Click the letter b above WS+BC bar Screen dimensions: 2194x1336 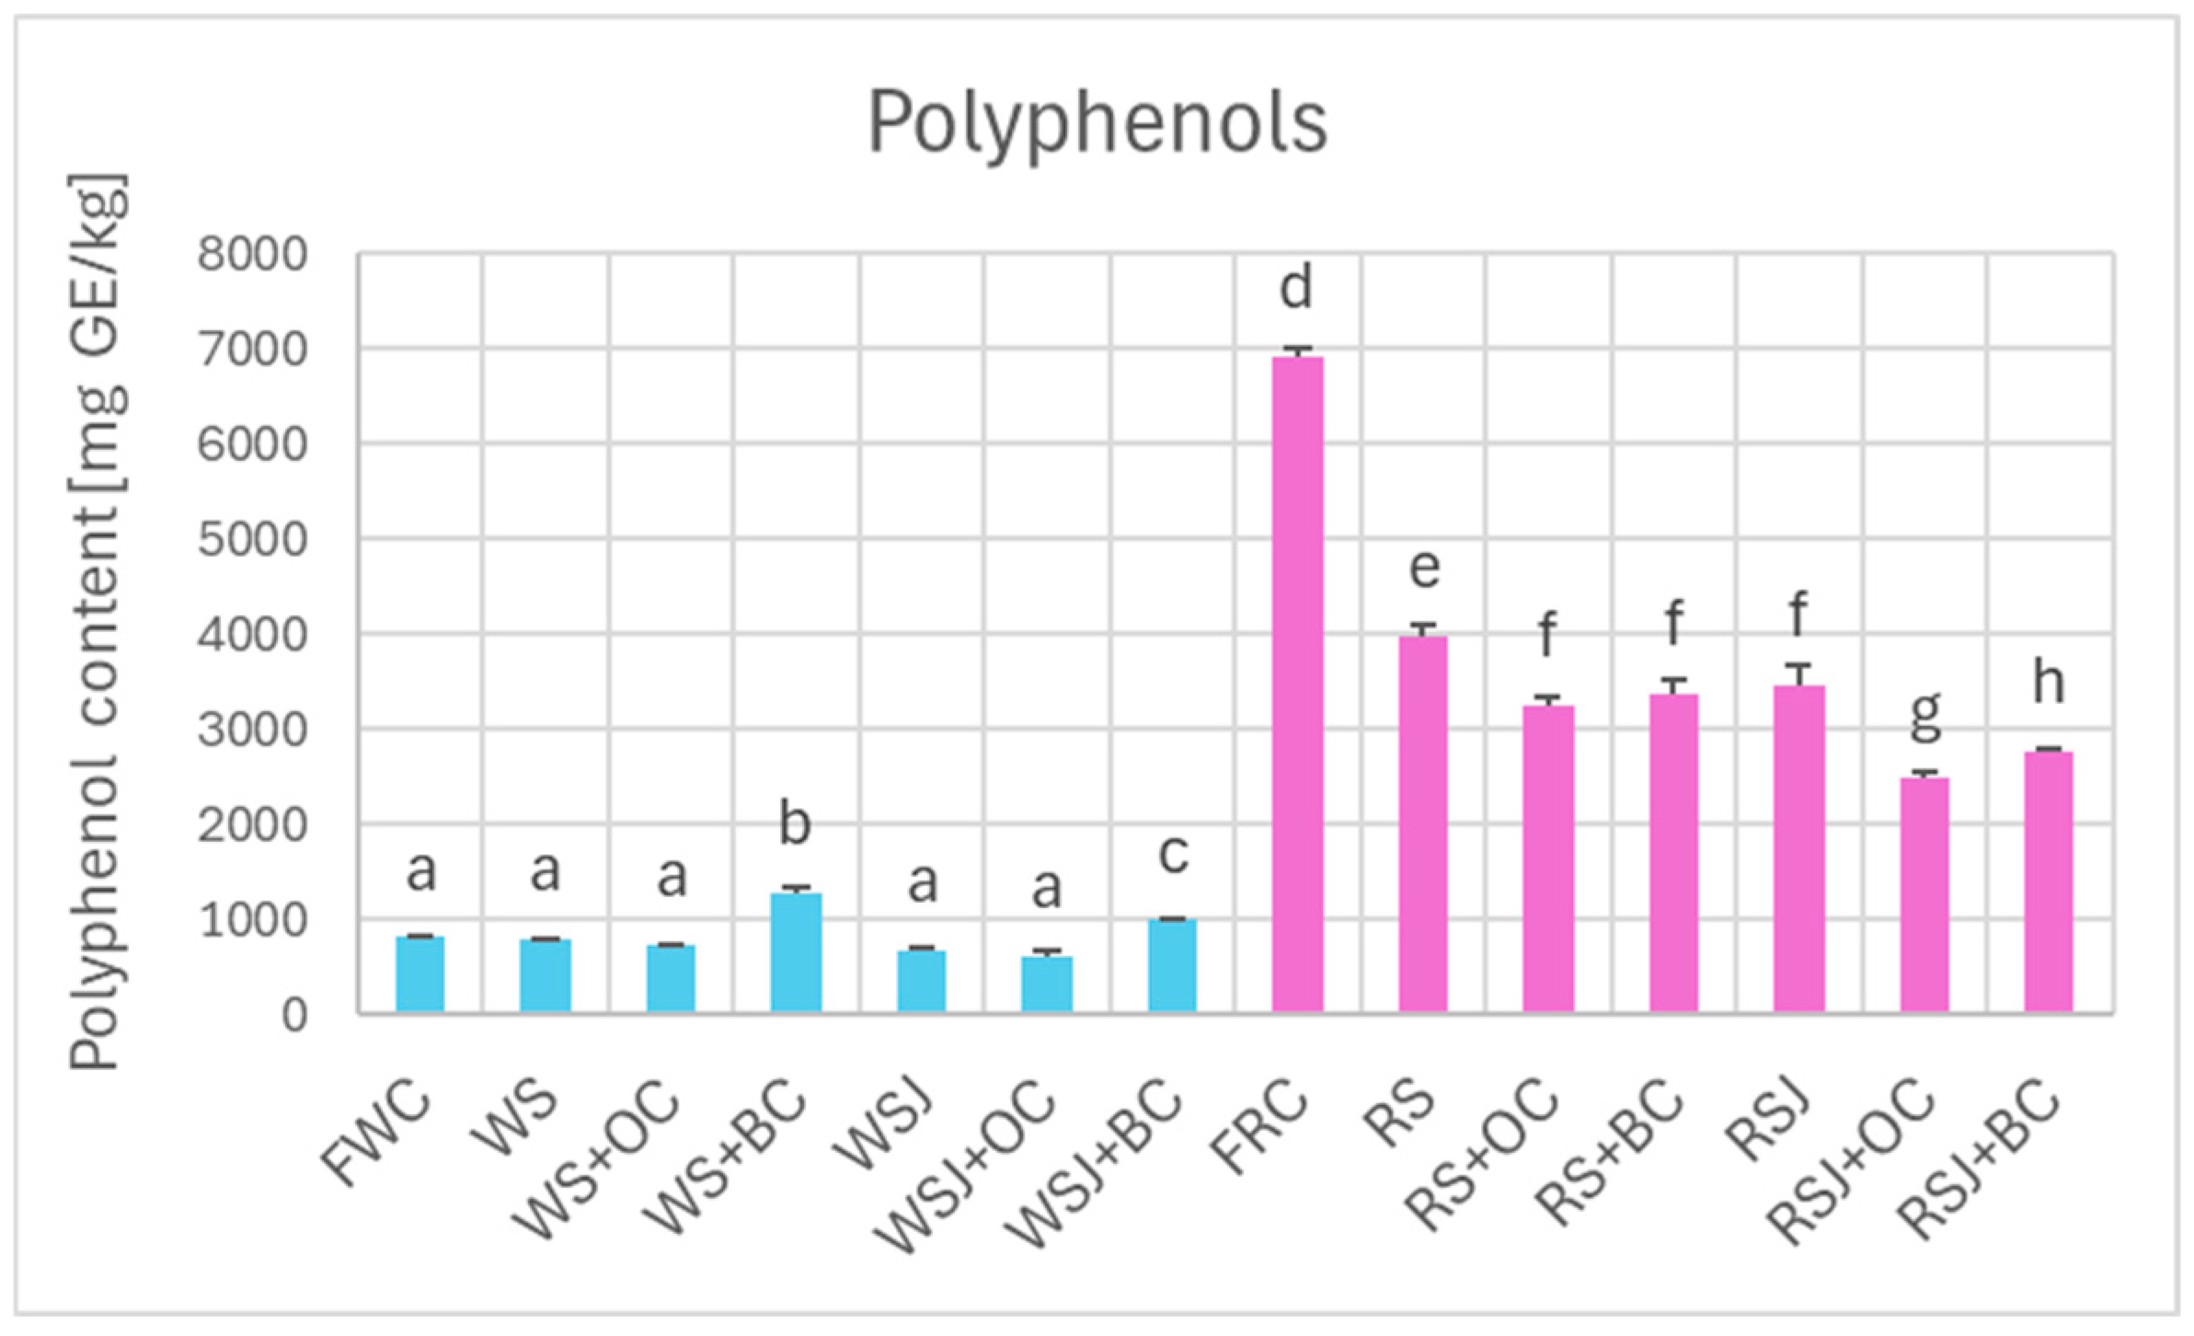pyautogui.click(x=795, y=823)
